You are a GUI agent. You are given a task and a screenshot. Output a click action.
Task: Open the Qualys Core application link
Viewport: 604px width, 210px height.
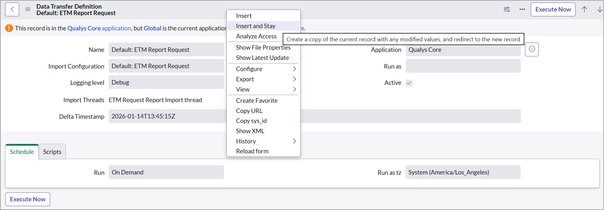click(x=99, y=28)
